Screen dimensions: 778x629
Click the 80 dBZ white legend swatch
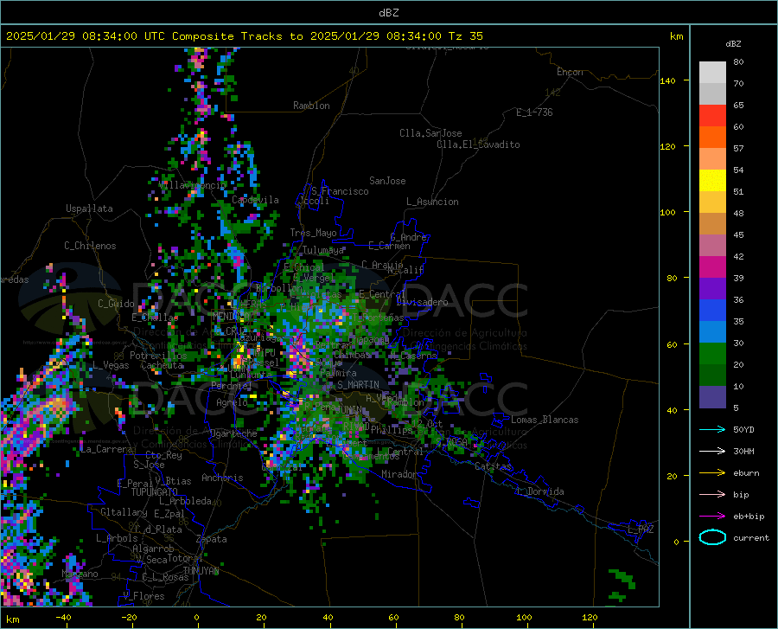click(712, 72)
